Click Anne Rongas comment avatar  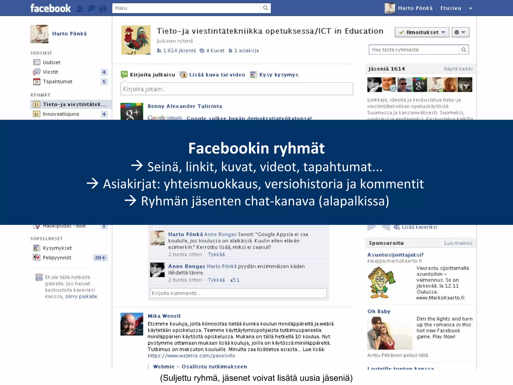157,270
